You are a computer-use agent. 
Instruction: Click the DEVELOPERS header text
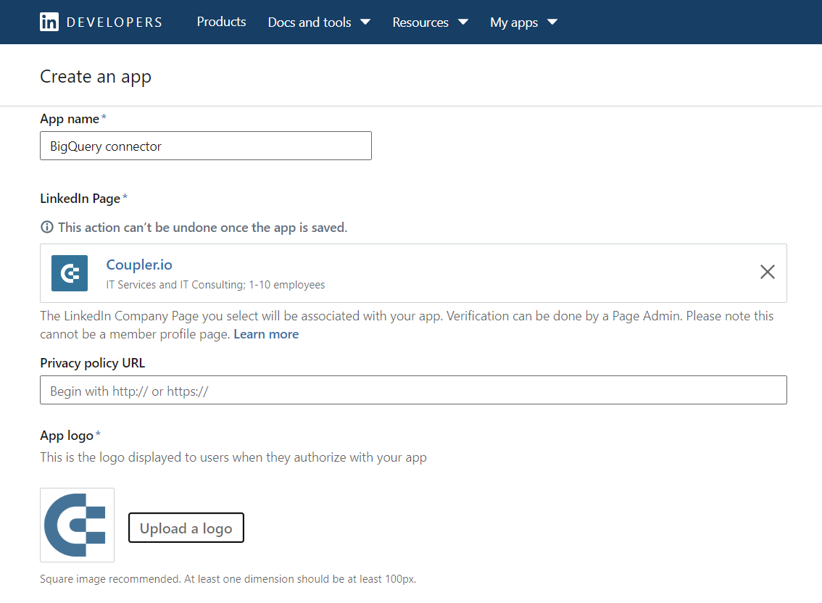pos(115,22)
